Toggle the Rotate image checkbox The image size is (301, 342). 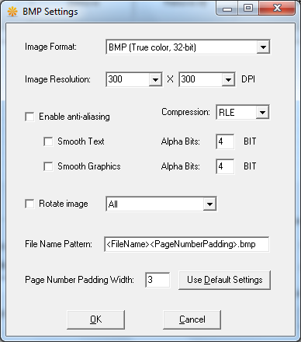click(29, 204)
